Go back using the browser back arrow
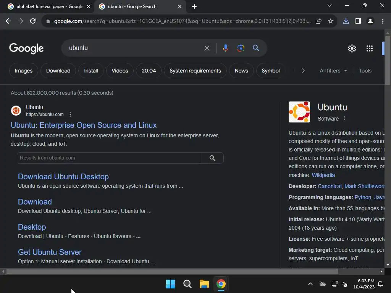391x293 pixels. [8, 21]
